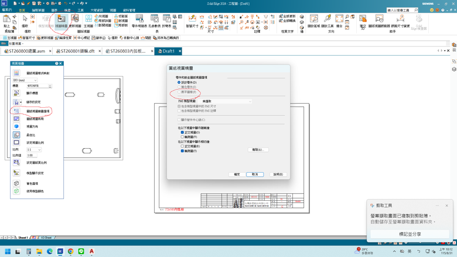The height and width of the screenshot is (257, 457).
Task: Toggle tangent edges 正交視圖(X) checkbox
Action: 182,146
